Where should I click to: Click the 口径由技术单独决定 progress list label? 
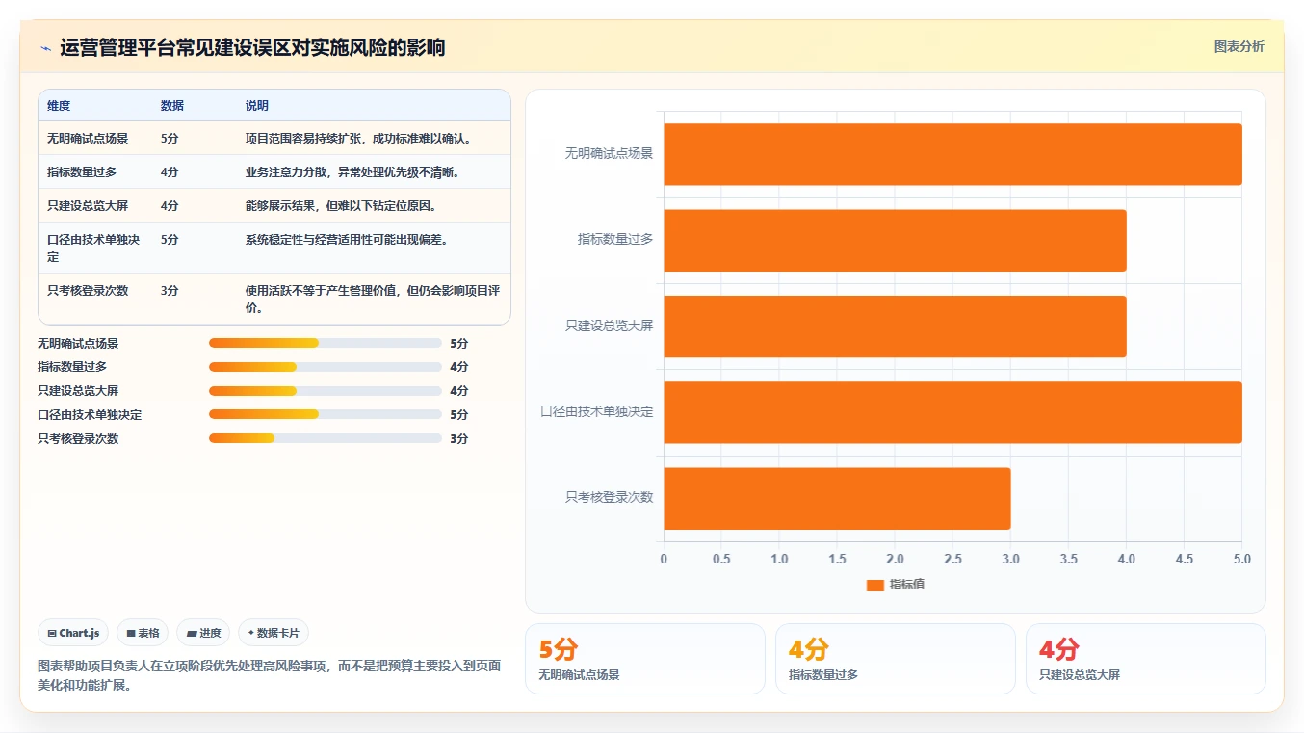90,415
